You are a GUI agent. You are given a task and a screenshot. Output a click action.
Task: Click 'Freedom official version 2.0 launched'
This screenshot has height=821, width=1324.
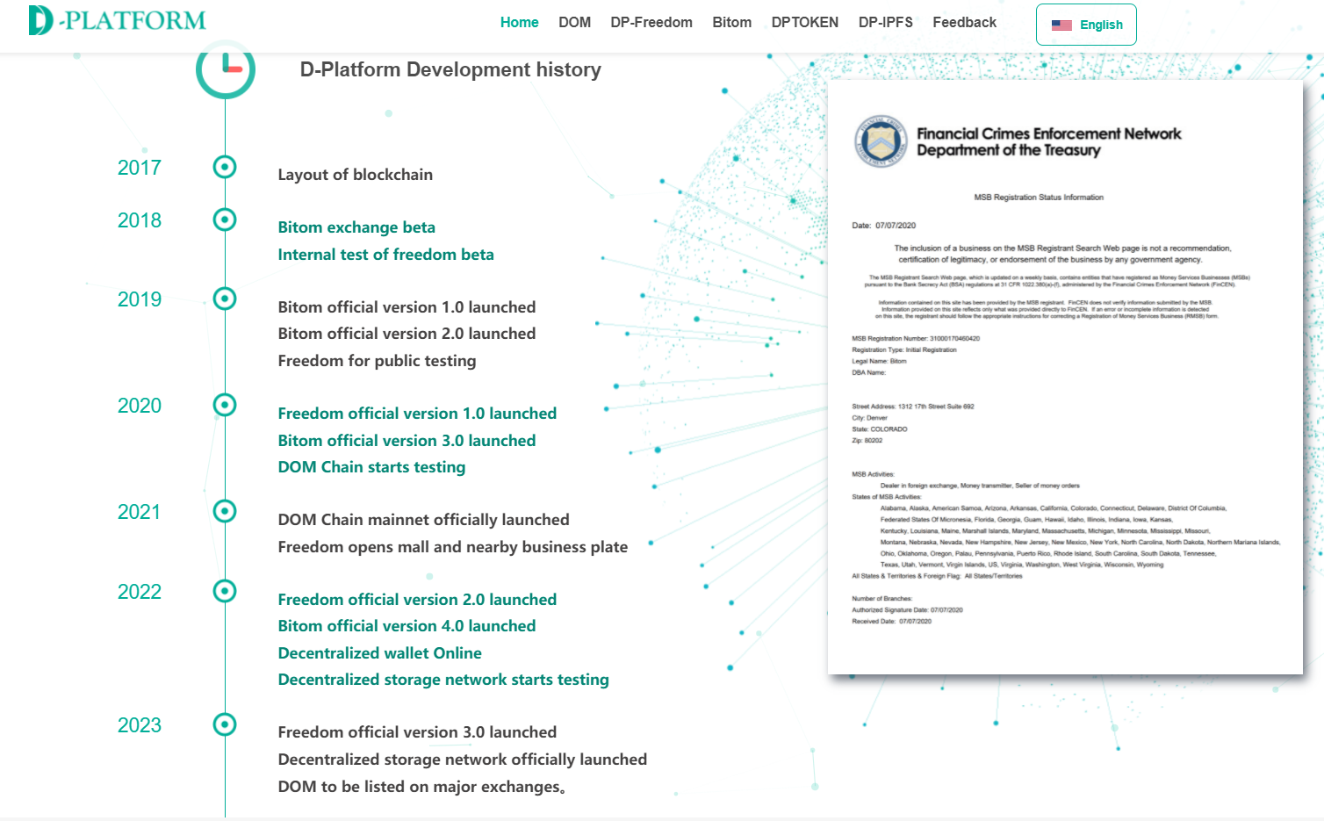coord(417,600)
